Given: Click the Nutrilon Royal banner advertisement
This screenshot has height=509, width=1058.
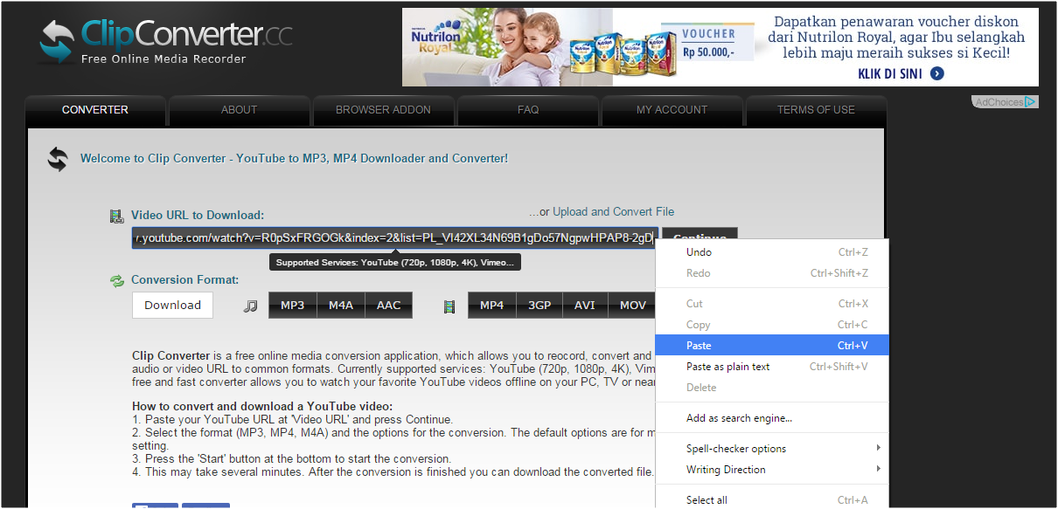Looking at the screenshot, I should click(x=720, y=47).
